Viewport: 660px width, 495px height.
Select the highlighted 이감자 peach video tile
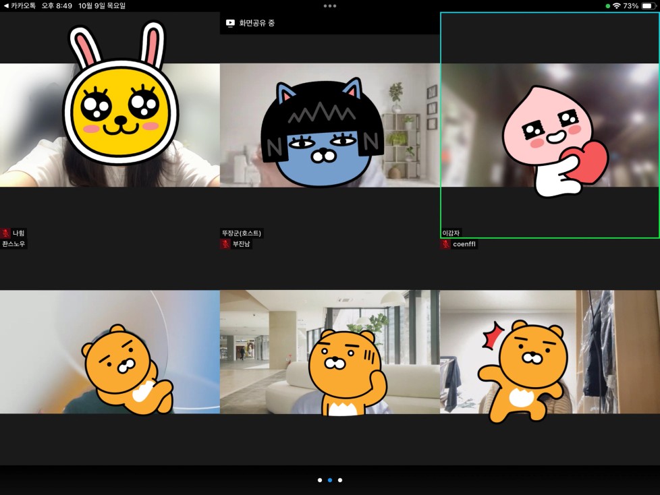549,125
